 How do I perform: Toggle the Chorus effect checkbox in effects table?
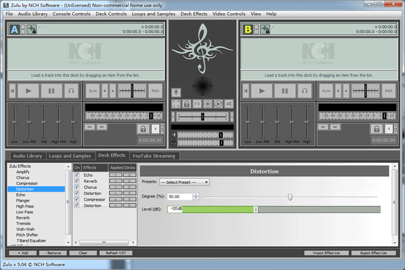coord(77,187)
